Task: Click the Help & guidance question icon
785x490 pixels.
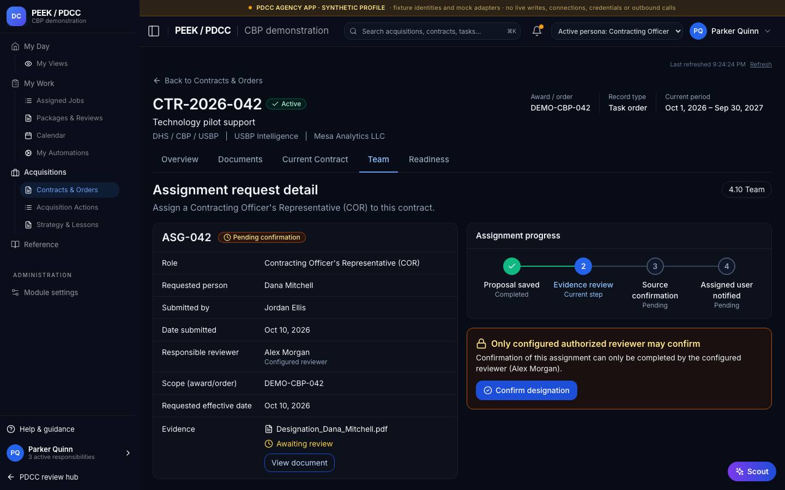Action: [x=11, y=429]
